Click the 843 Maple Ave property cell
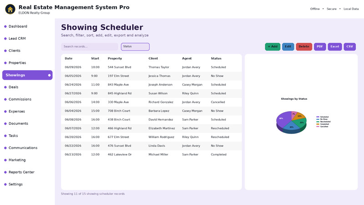This screenshot has height=205, width=364. coord(118,85)
